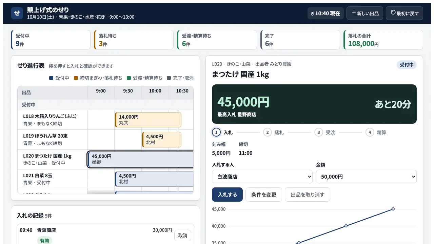This screenshot has width=434, height=244.
Task: Click the 落札の合計 108,000円 card
Action: [383, 40]
